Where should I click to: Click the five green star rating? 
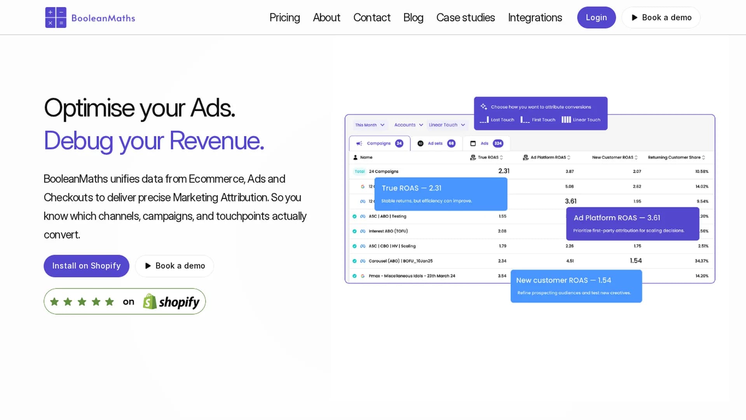click(82, 302)
